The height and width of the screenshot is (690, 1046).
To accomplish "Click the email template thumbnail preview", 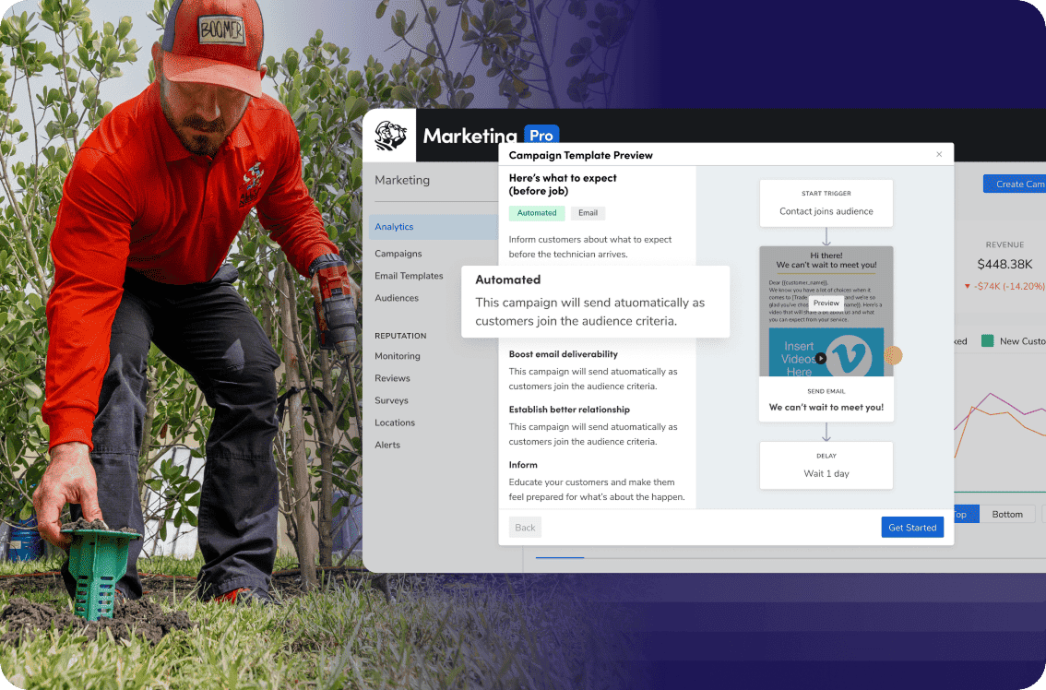I will 826,312.
